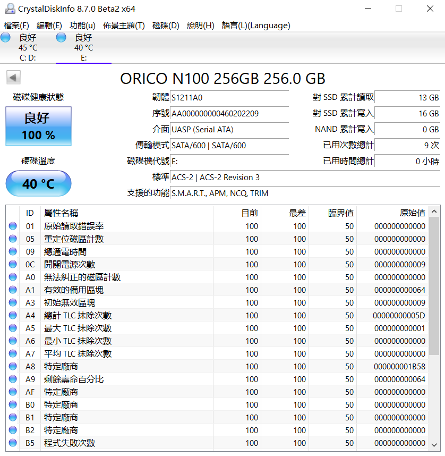Open the 佈景主題(T) menu
This screenshot has width=445, height=456.
(124, 26)
